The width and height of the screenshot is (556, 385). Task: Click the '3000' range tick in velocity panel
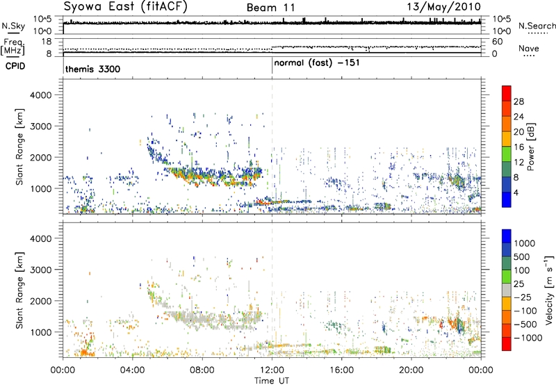coord(41,270)
